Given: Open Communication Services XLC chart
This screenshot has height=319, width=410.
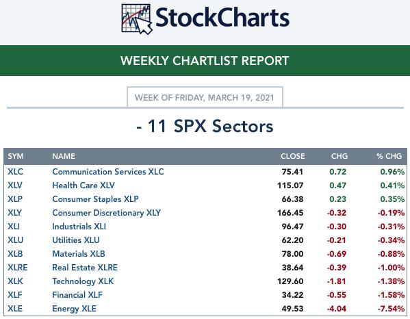Looking at the screenshot, I should (x=108, y=172).
